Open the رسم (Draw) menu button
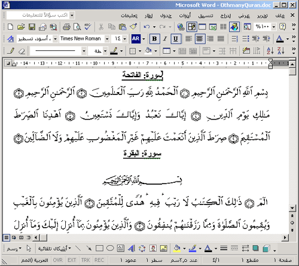 [14, 249]
